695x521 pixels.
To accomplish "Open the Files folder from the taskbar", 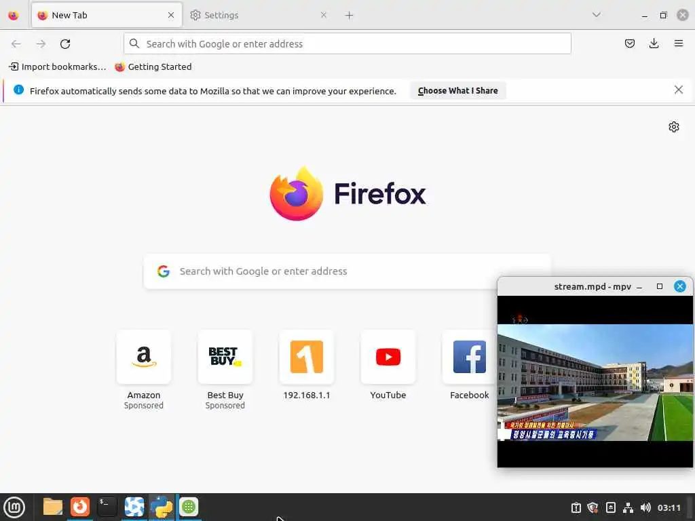I will (x=53, y=507).
